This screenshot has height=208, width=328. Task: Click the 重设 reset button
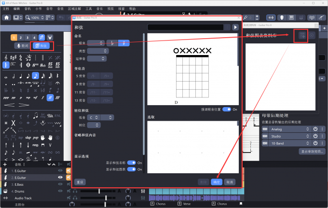pyautogui.click(x=80, y=182)
